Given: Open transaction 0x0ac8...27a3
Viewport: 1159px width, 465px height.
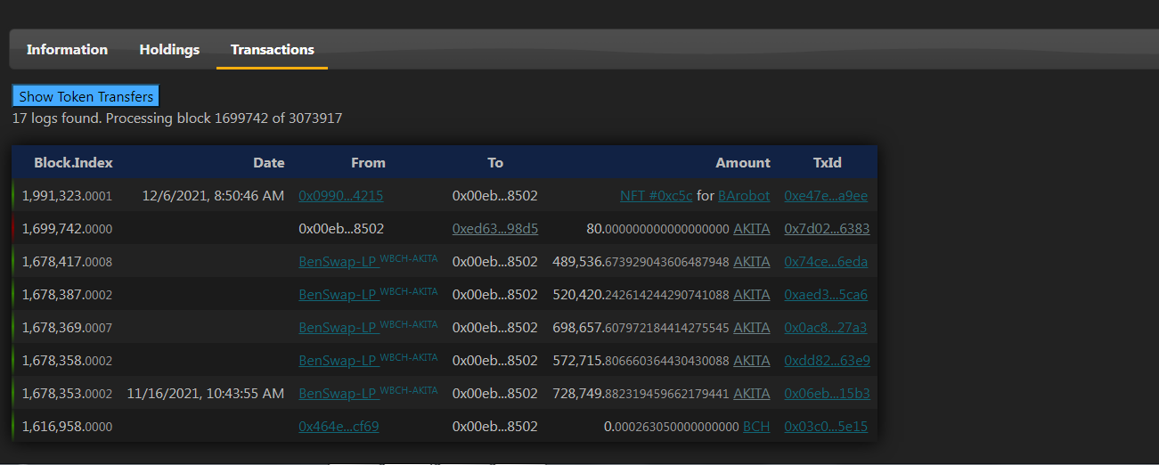Looking at the screenshot, I should pos(825,327).
